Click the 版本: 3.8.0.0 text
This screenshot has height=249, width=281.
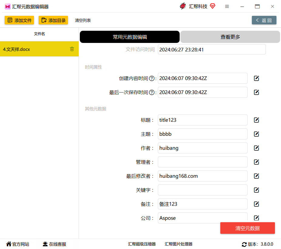tap(260, 244)
